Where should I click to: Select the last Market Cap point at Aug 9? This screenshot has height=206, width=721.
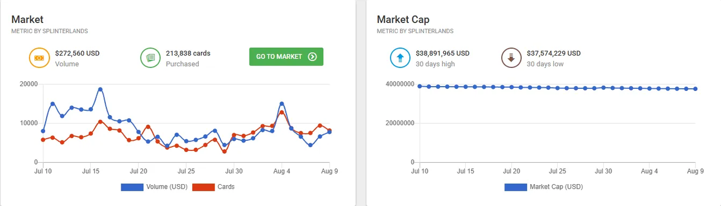(696, 89)
